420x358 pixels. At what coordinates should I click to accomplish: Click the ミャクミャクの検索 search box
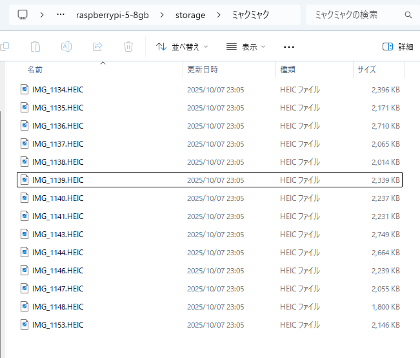click(355, 14)
